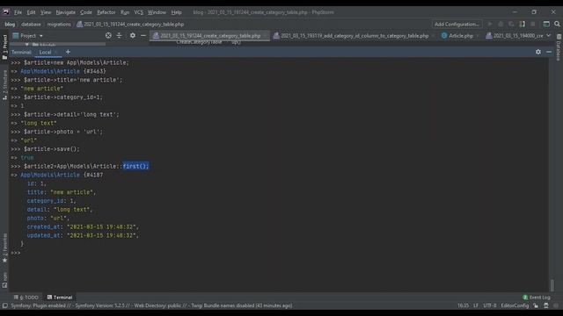Change the UTF-8 file encoding
Image resolution: width=563 pixels, height=316 pixels.
tap(490, 305)
